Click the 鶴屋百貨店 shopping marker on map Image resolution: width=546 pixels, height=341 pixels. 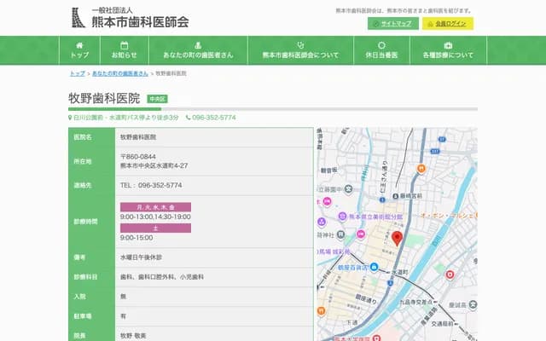pos(352,267)
